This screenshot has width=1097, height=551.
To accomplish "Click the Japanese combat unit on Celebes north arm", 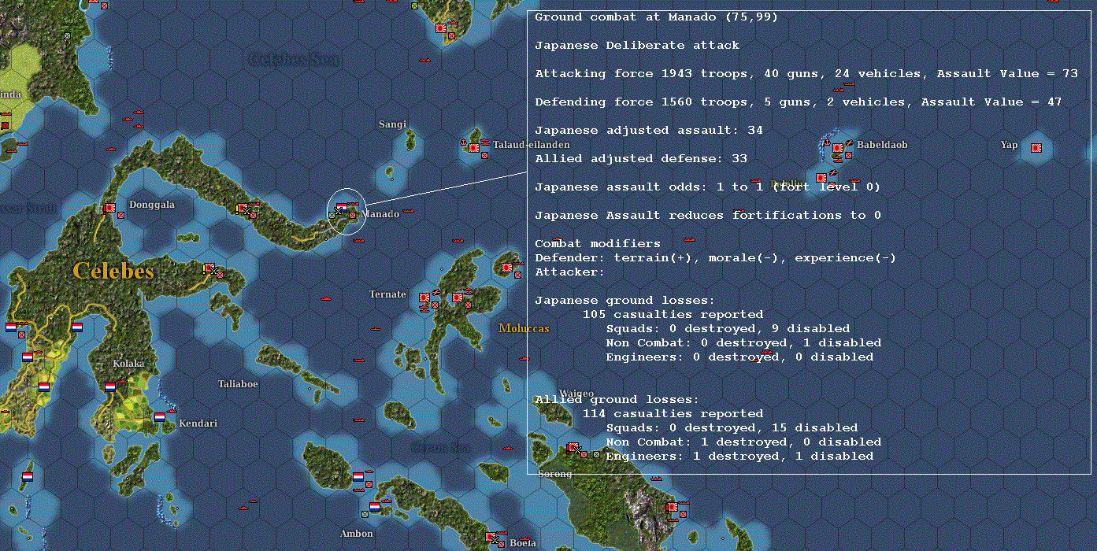I will click(x=243, y=209).
